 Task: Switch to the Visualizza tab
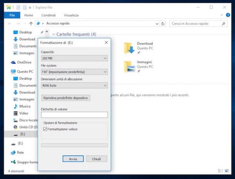click(x=72, y=15)
